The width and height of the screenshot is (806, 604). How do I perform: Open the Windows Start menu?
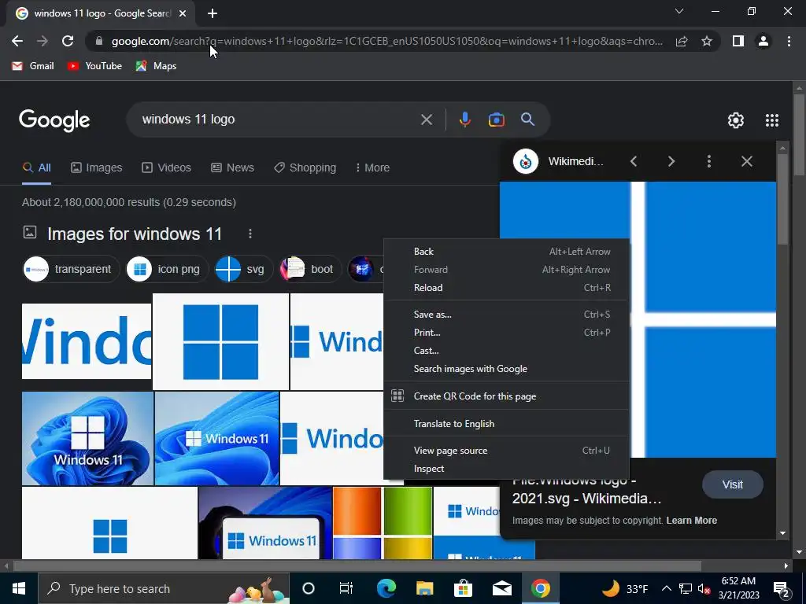click(x=19, y=588)
